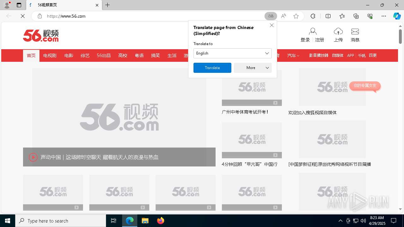The width and height of the screenshot is (404, 227).
Task: Open the 影音播放器 link
Action: [x=319, y=55]
